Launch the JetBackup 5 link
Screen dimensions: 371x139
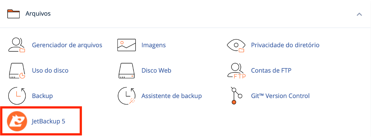point(49,121)
